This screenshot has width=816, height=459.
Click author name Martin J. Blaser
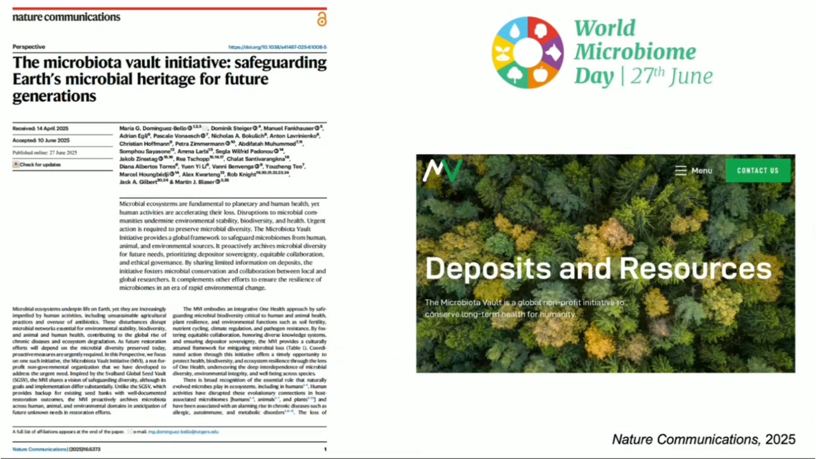(x=195, y=182)
